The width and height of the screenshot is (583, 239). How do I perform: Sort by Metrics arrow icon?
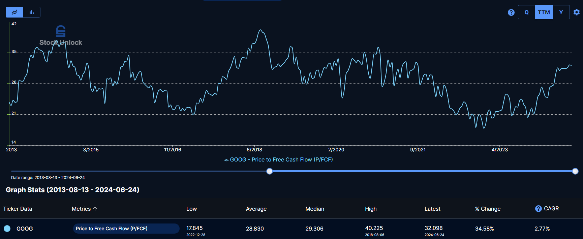coord(95,209)
